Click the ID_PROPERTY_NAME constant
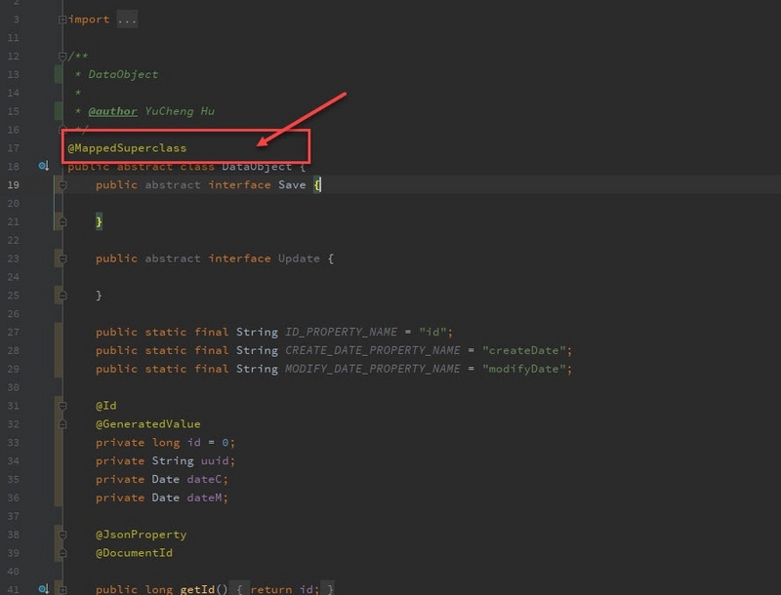Viewport: 781px width, 595px height. point(341,332)
